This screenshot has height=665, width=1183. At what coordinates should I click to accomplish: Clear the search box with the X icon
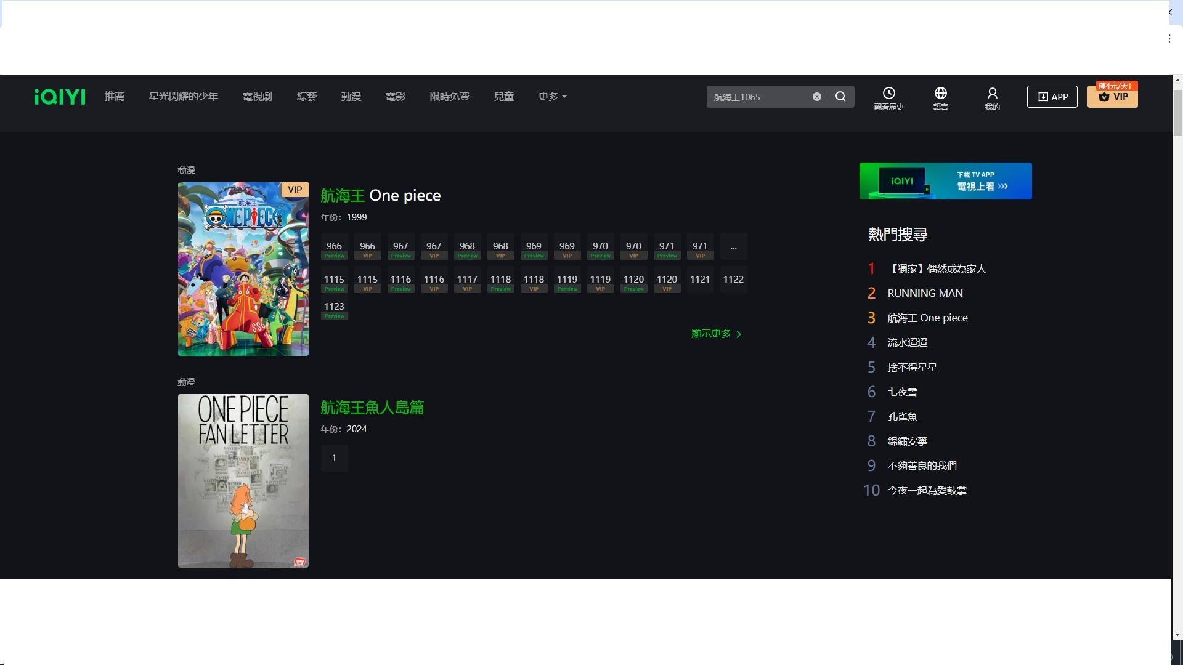[816, 97]
